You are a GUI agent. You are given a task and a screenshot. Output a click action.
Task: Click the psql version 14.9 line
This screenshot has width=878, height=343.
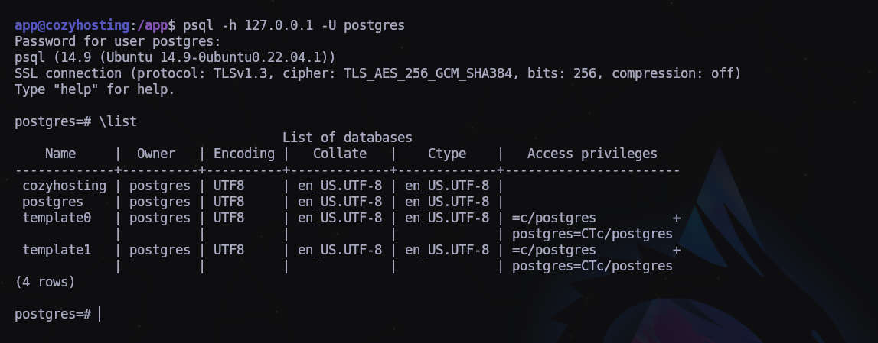click(x=175, y=57)
